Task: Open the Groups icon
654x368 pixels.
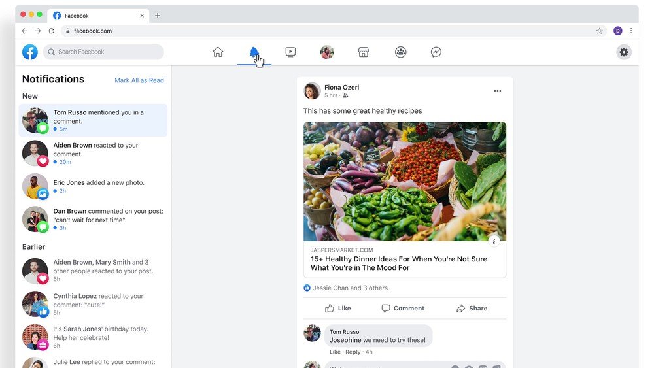Action: (401, 52)
